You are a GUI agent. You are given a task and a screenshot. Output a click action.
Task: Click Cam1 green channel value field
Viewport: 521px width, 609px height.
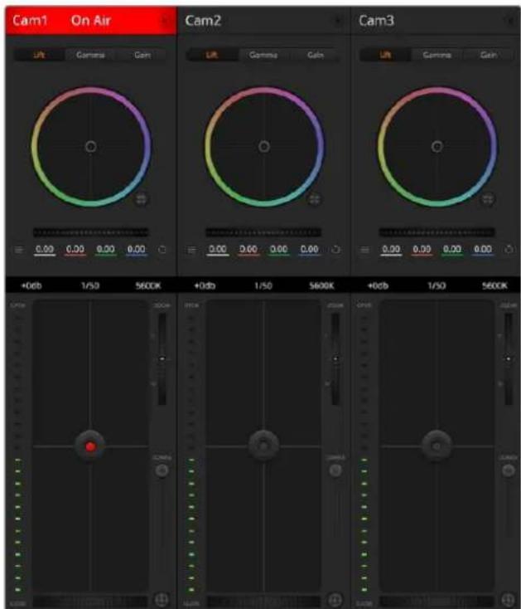[x=105, y=250]
